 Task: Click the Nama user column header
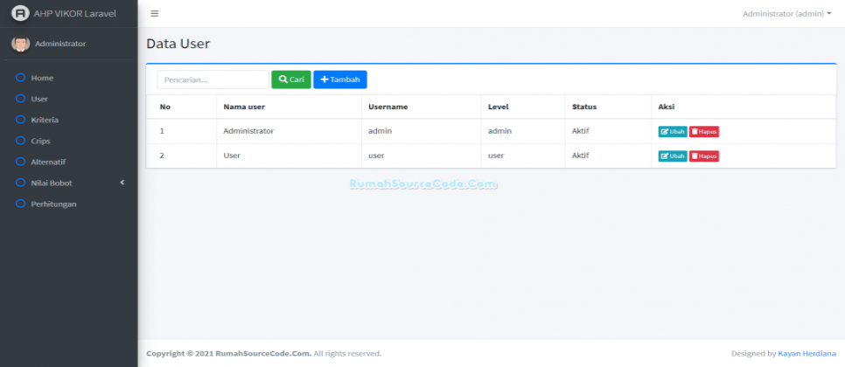pos(244,107)
